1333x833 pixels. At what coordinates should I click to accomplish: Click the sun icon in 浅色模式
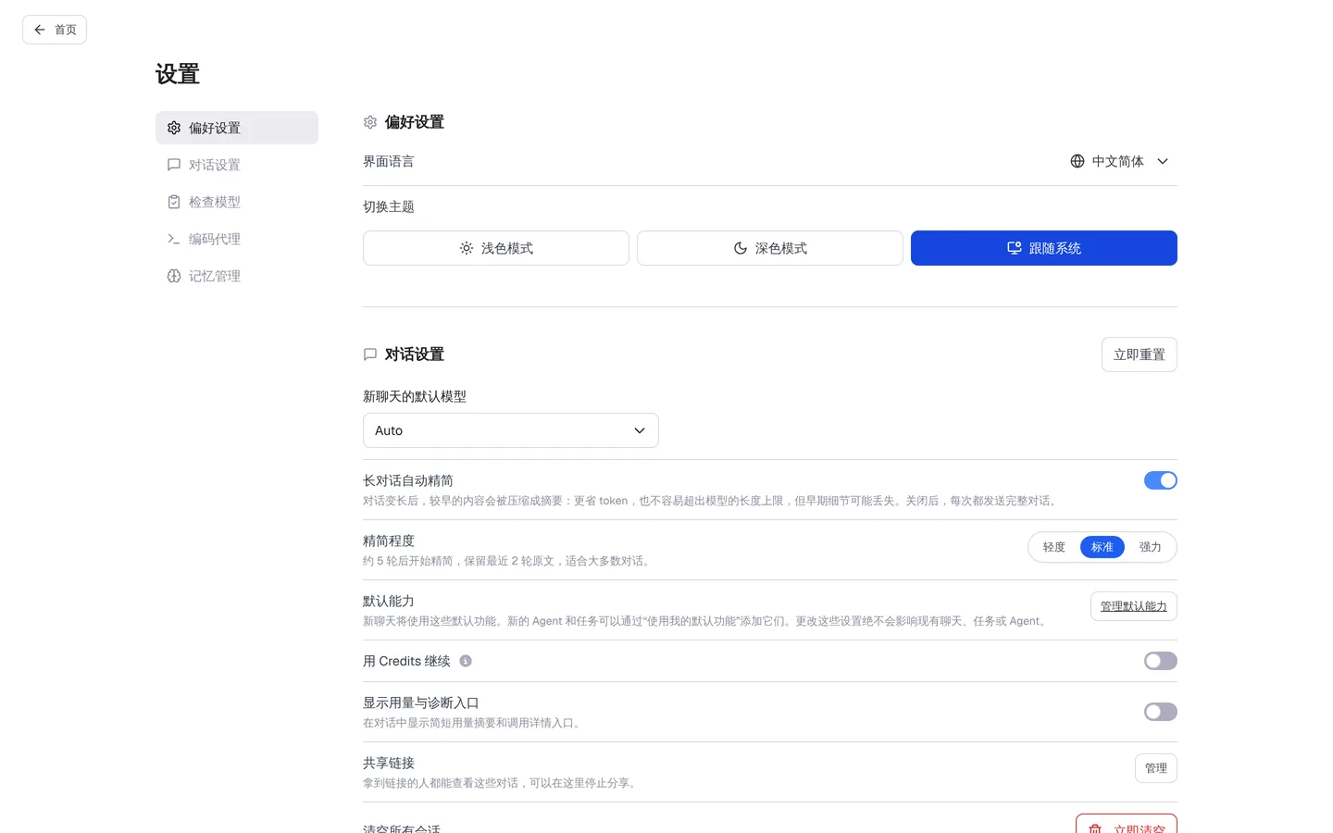(x=467, y=248)
